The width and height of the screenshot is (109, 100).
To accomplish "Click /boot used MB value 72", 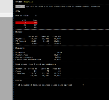I will coord(48,71).
